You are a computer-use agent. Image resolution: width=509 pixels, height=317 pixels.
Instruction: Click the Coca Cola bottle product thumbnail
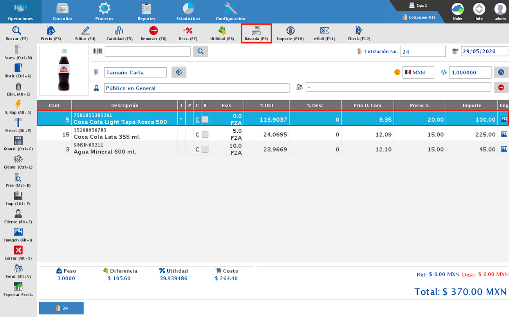(64, 70)
